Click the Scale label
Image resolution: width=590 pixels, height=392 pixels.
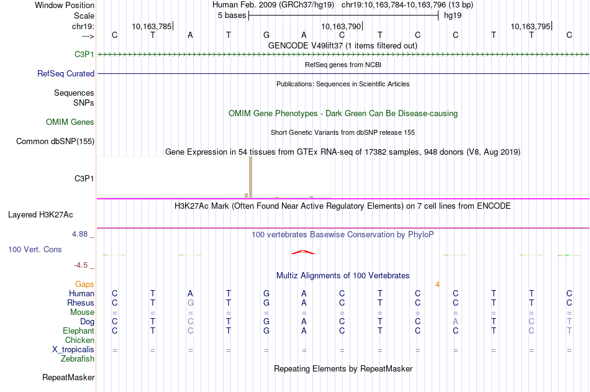pos(84,16)
